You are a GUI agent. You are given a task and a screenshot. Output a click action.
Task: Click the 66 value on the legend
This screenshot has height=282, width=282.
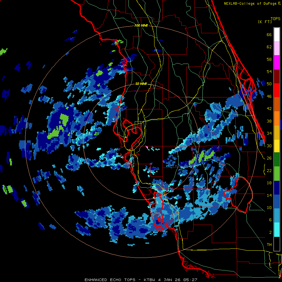(269, 35)
